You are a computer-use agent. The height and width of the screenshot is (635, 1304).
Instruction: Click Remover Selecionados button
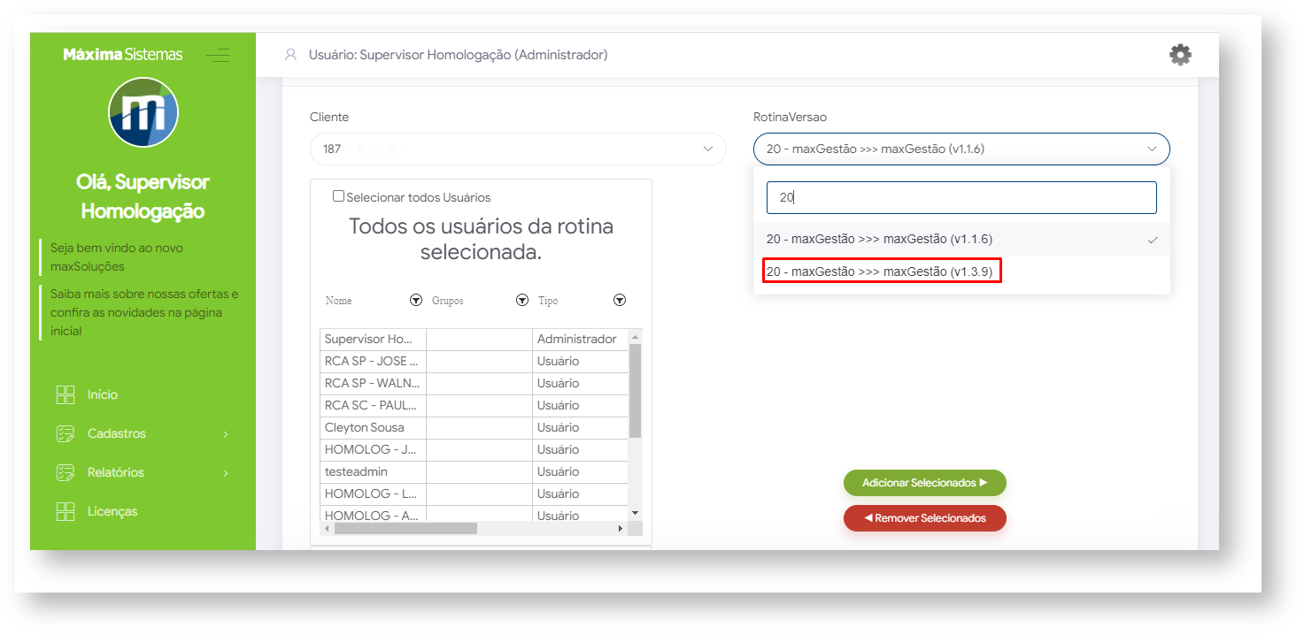(x=925, y=518)
